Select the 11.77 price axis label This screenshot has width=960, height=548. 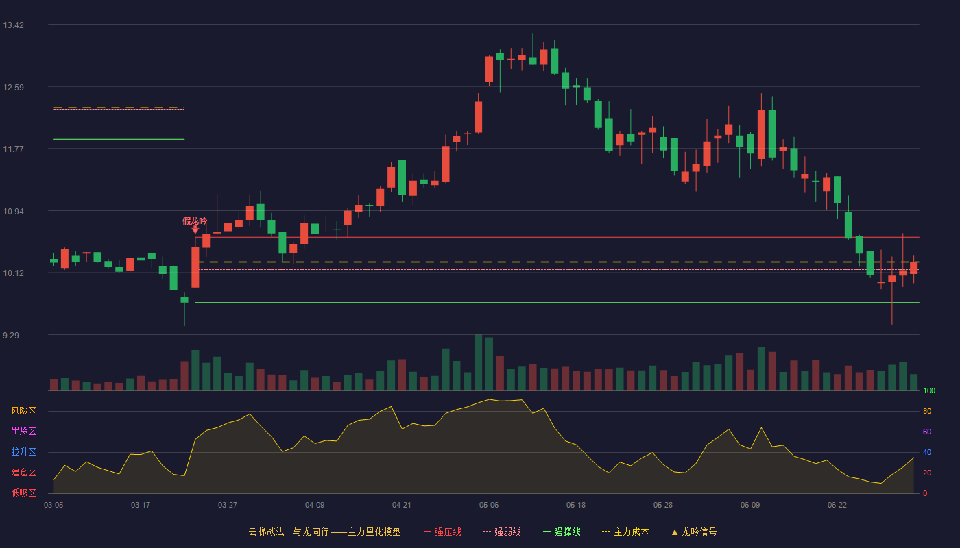pos(13,149)
